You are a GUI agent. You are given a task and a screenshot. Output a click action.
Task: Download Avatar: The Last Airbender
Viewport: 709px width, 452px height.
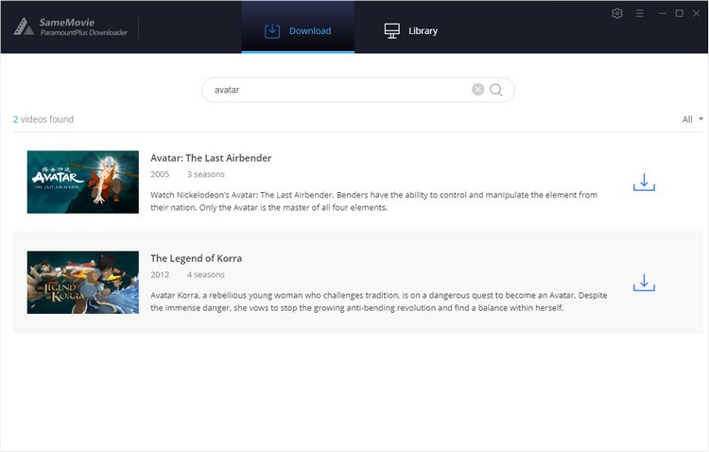pyautogui.click(x=644, y=182)
